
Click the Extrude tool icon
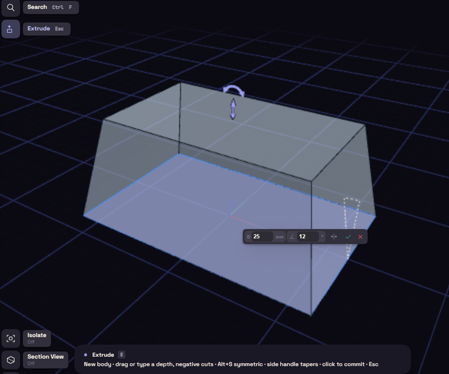pos(11,29)
